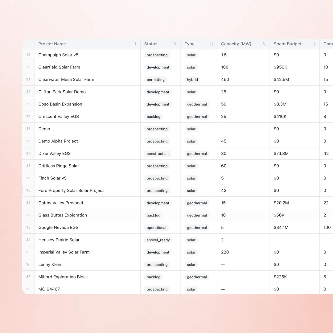Click the Status column header label

pos(151,44)
